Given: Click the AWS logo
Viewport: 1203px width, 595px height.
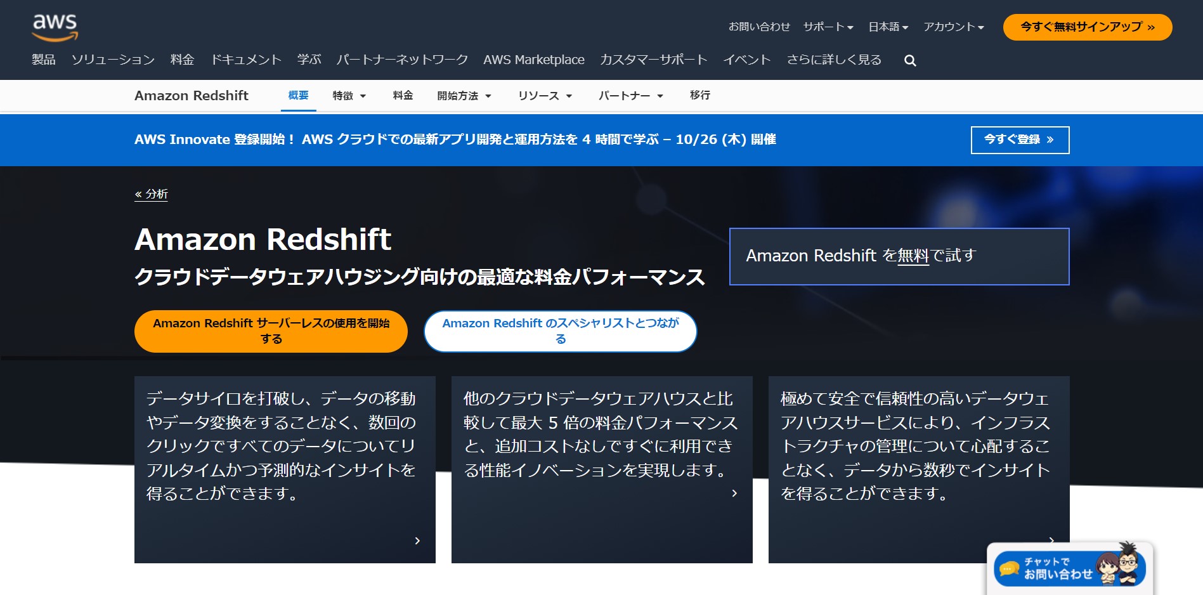Looking at the screenshot, I should point(55,27).
